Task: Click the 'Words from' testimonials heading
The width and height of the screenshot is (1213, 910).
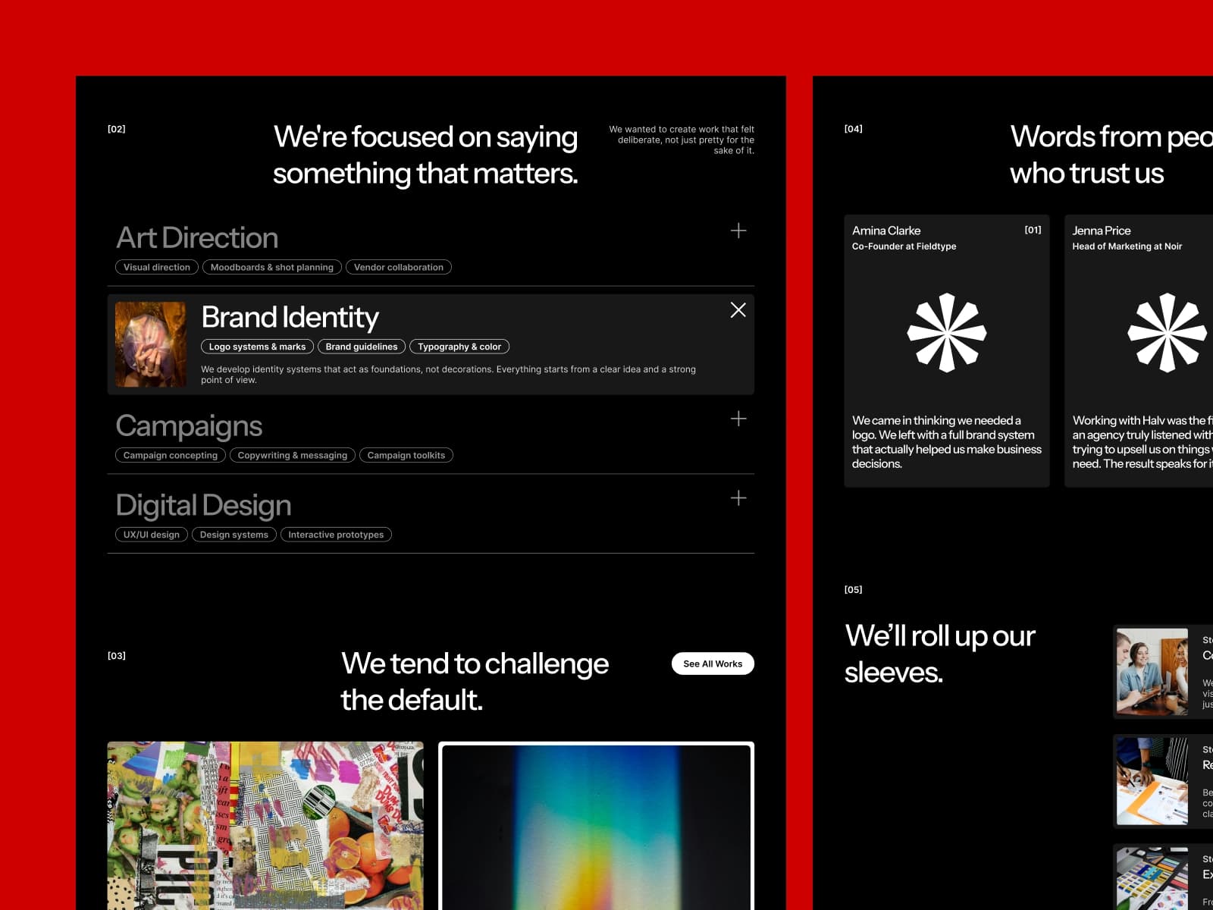Action: (x=1111, y=155)
